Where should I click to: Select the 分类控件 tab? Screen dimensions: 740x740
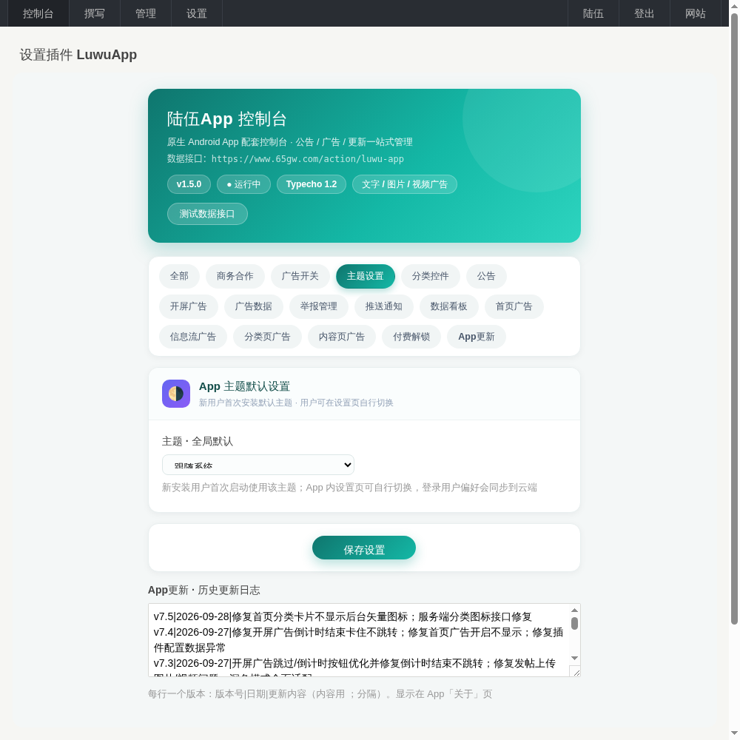[x=431, y=276]
